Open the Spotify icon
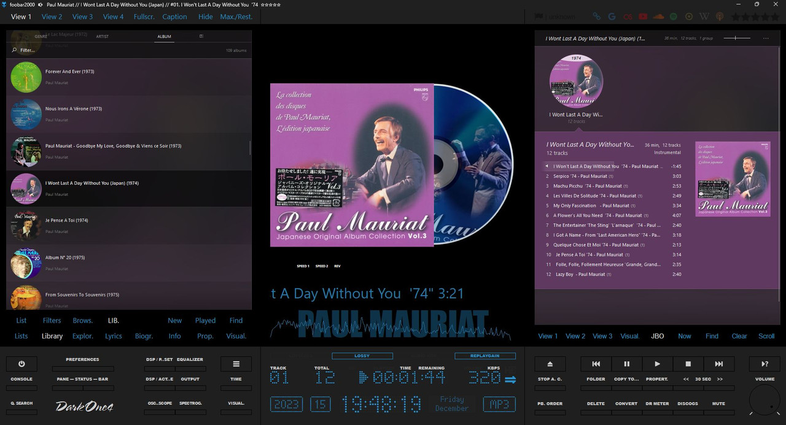786x425 pixels. [x=673, y=17]
